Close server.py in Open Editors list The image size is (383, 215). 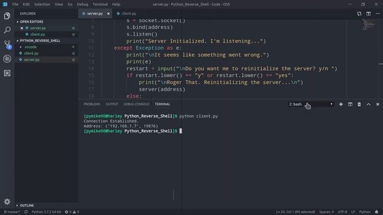point(22,28)
